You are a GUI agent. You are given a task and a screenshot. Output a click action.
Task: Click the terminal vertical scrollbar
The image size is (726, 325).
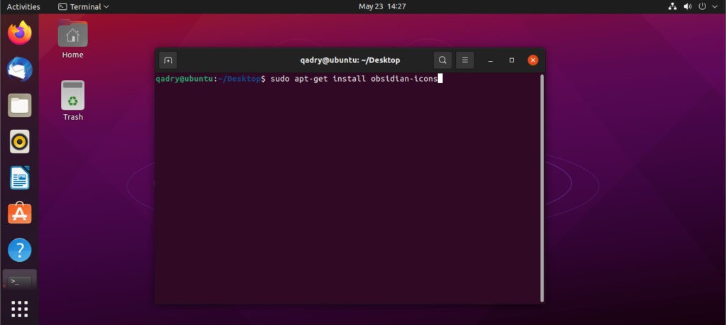point(542,188)
